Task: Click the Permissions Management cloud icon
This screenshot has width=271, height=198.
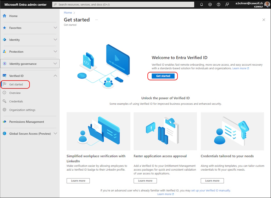Action: pyautogui.click(x=5, y=122)
